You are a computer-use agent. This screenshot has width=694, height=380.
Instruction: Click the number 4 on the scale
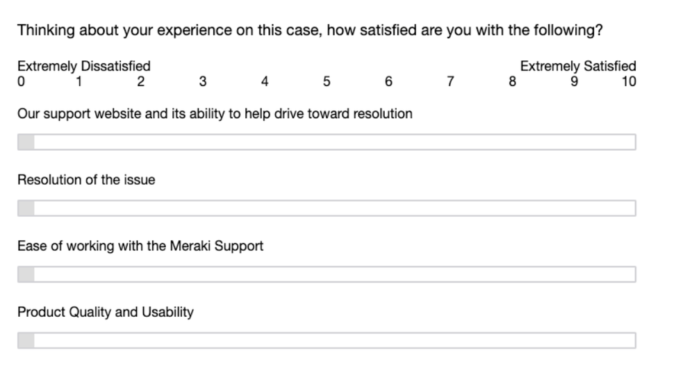click(265, 82)
